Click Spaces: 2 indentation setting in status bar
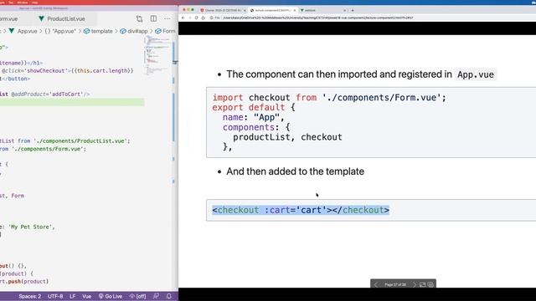Image resolution: width=536 pixels, height=301 pixels. point(30,296)
